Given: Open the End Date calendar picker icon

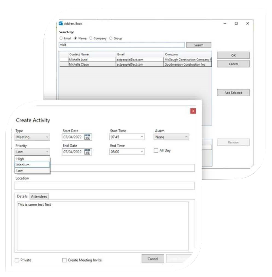Looking at the screenshot, I should (x=87, y=152).
